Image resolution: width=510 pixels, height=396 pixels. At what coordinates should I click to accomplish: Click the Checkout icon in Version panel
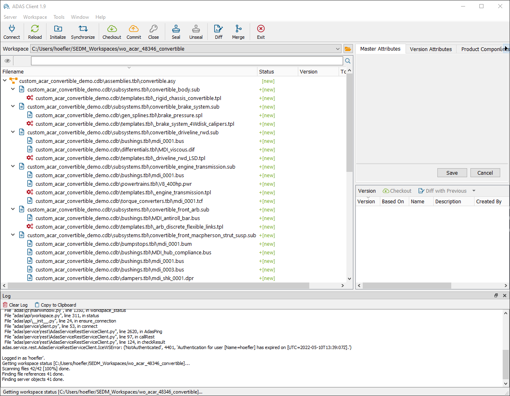tap(386, 191)
